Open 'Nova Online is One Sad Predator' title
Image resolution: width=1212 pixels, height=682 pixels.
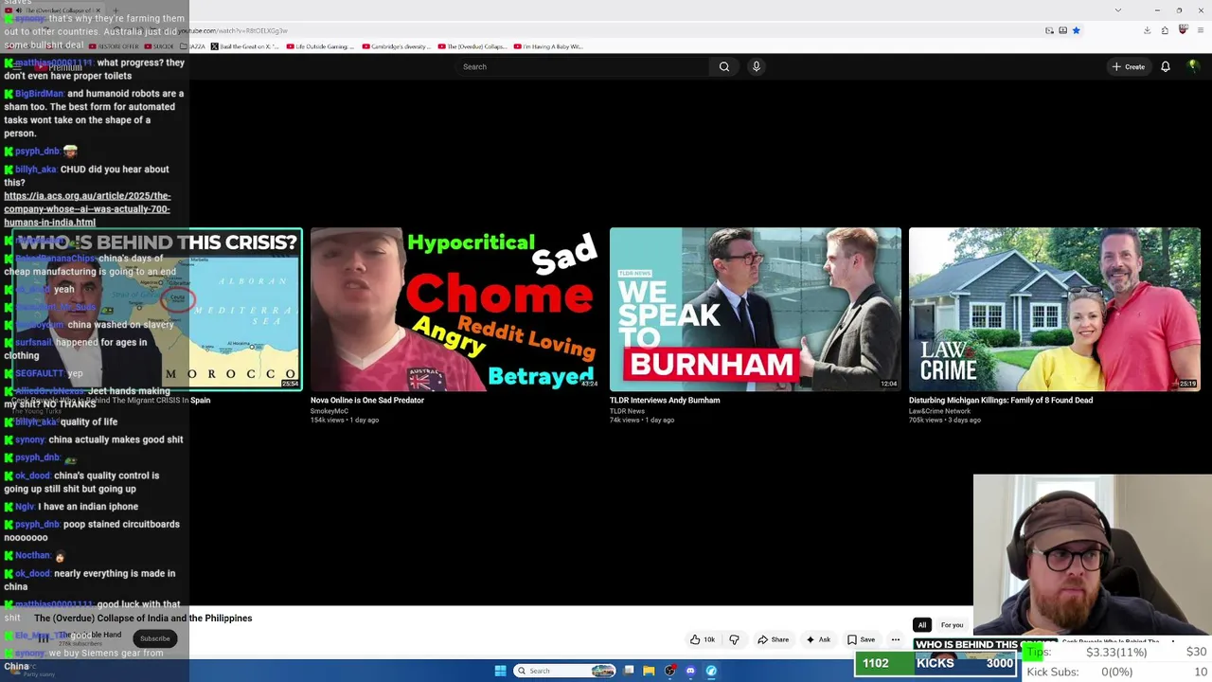[367, 400]
